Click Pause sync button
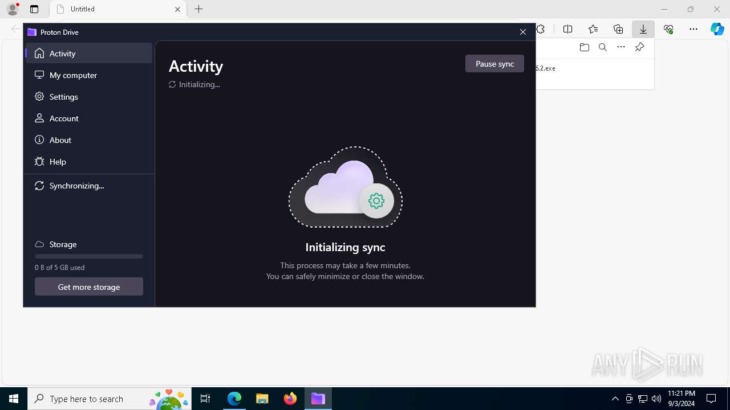This screenshot has width=730, height=410. pos(494,64)
